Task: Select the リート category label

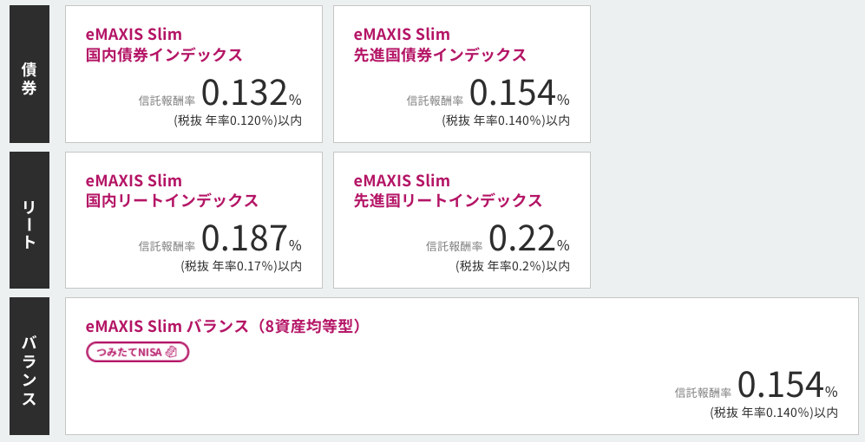Action: [x=29, y=220]
